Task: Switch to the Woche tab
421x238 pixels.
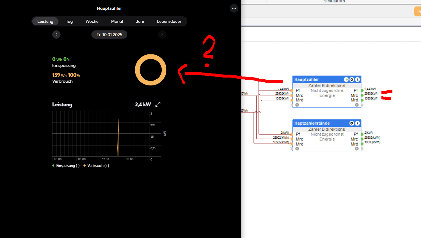Action: click(92, 21)
